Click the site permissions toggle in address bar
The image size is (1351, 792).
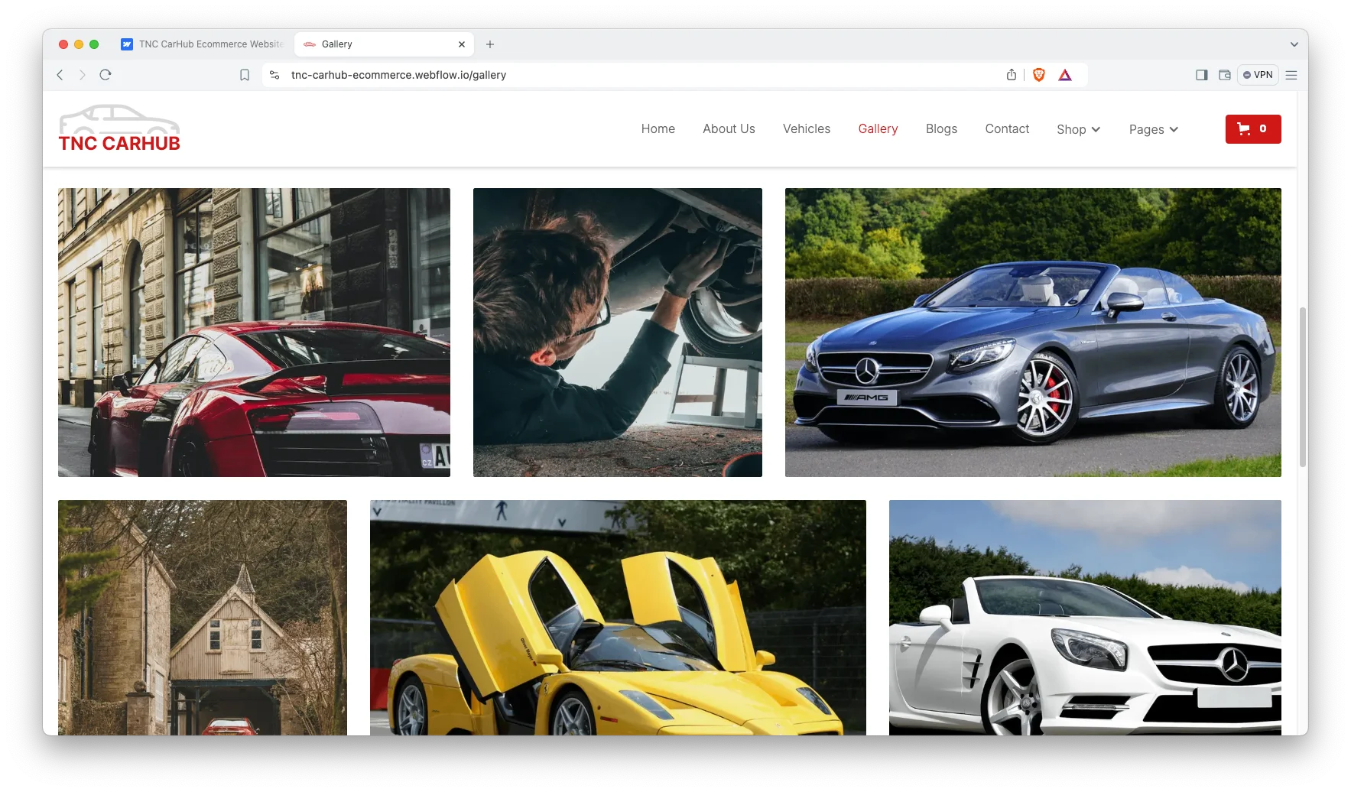tap(274, 74)
